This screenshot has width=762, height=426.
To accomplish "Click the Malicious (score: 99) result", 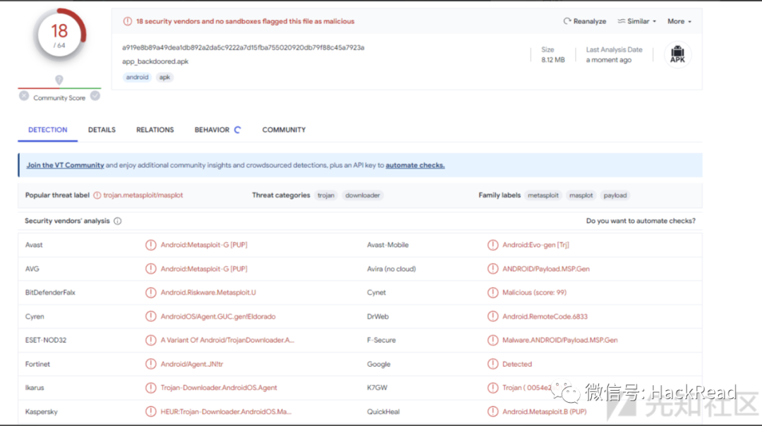I will point(534,293).
